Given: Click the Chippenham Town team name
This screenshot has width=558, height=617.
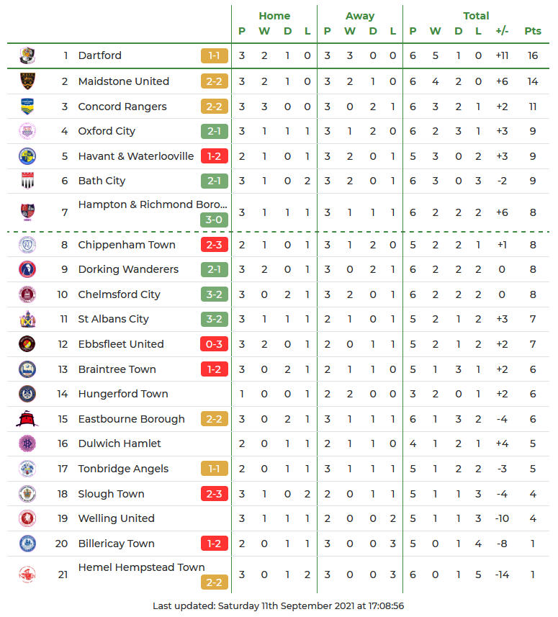Looking at the screenshot, I should point(127,245).
